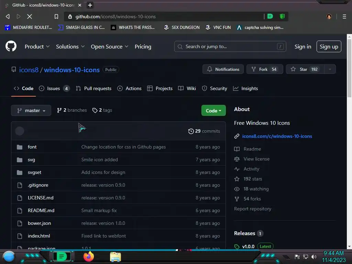The image size is (352, 264).
Task: Expand the Solutions menu
Action: 70,46
